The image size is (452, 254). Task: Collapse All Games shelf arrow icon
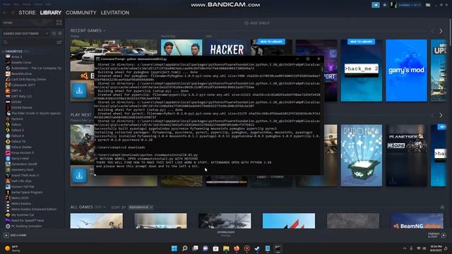[x=442, y=207]
